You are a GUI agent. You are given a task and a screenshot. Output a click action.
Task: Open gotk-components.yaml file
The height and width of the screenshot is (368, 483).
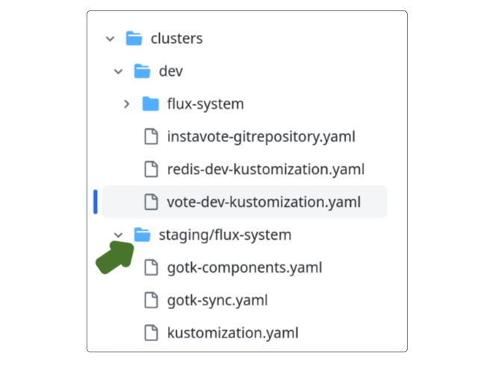(x=245, y=267)
